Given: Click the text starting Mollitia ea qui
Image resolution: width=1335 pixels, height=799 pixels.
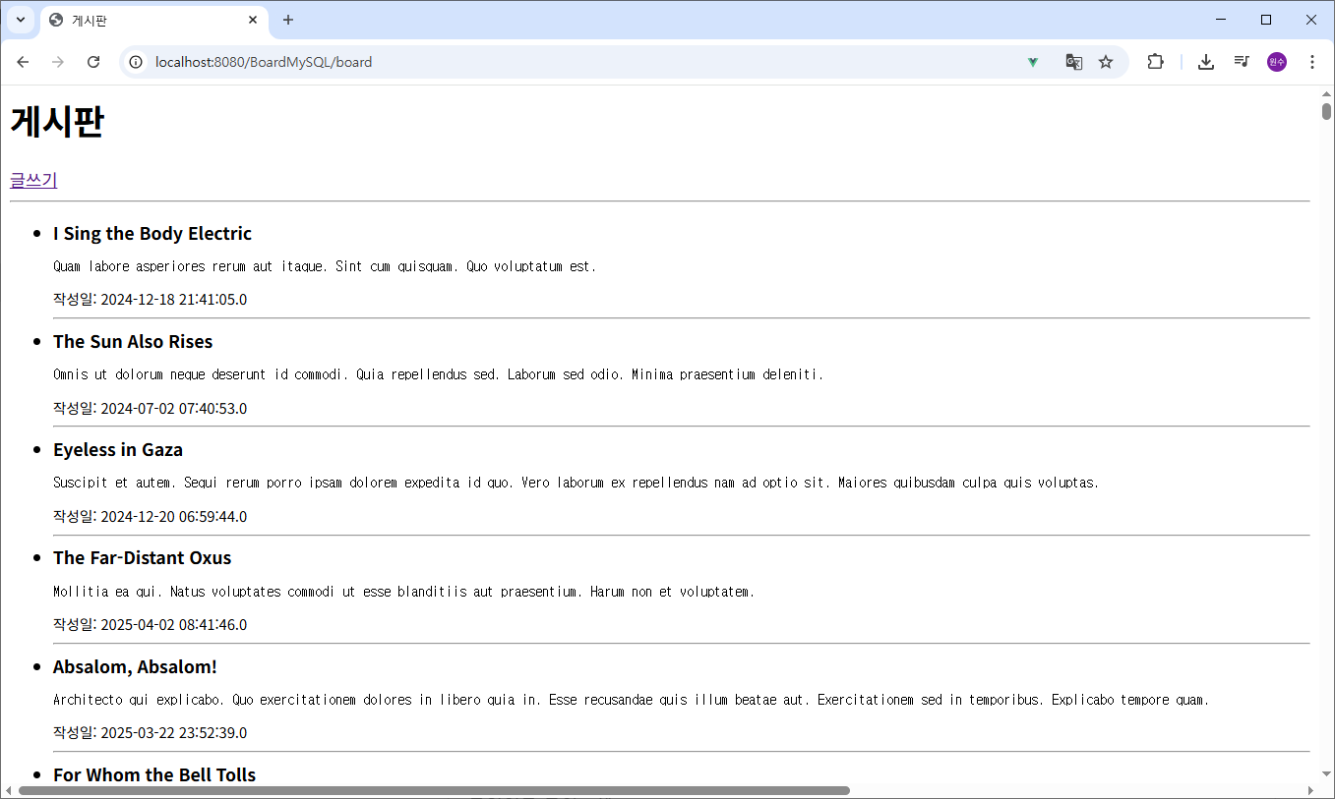Looking at the screenshot, I should (x=404, y=592).
